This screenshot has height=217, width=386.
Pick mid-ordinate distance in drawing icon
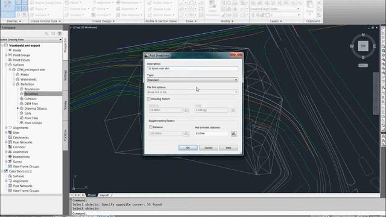pos(233,133)
